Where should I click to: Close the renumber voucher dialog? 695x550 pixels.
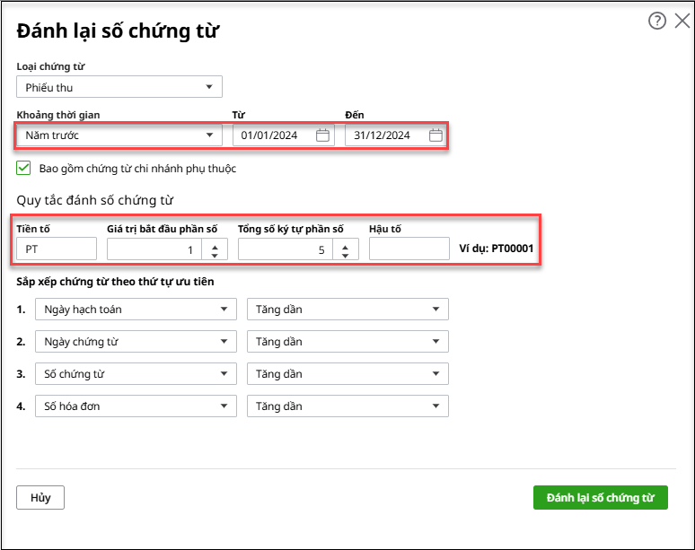682,22
